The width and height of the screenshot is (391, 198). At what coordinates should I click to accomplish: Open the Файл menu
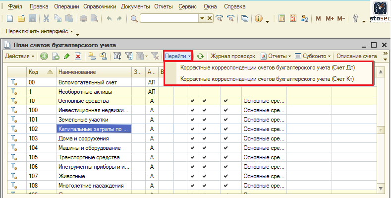15,7
